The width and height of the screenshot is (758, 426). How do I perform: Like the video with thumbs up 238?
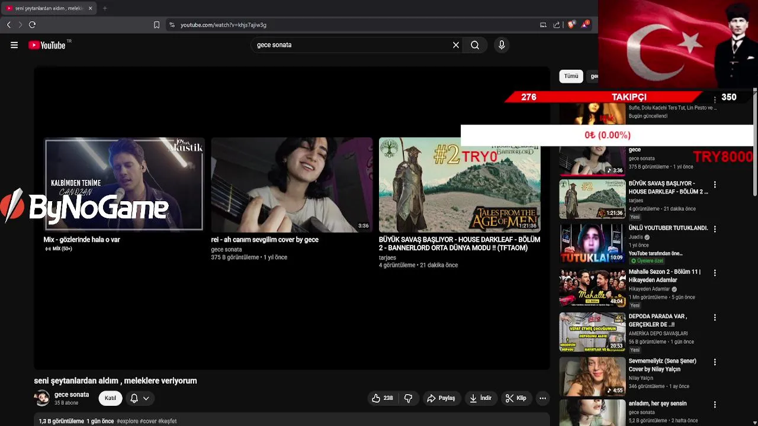click(x=382, y=398)
